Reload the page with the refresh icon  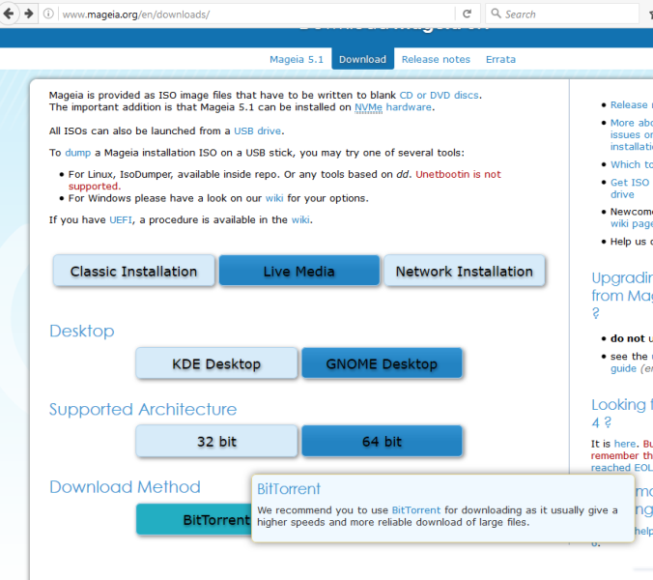(x=467, y=14)
